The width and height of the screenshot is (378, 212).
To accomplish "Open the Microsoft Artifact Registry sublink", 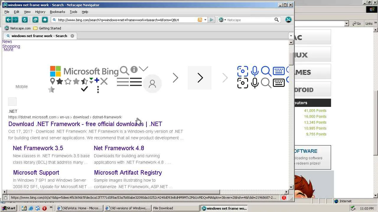I will pos(128,173).
